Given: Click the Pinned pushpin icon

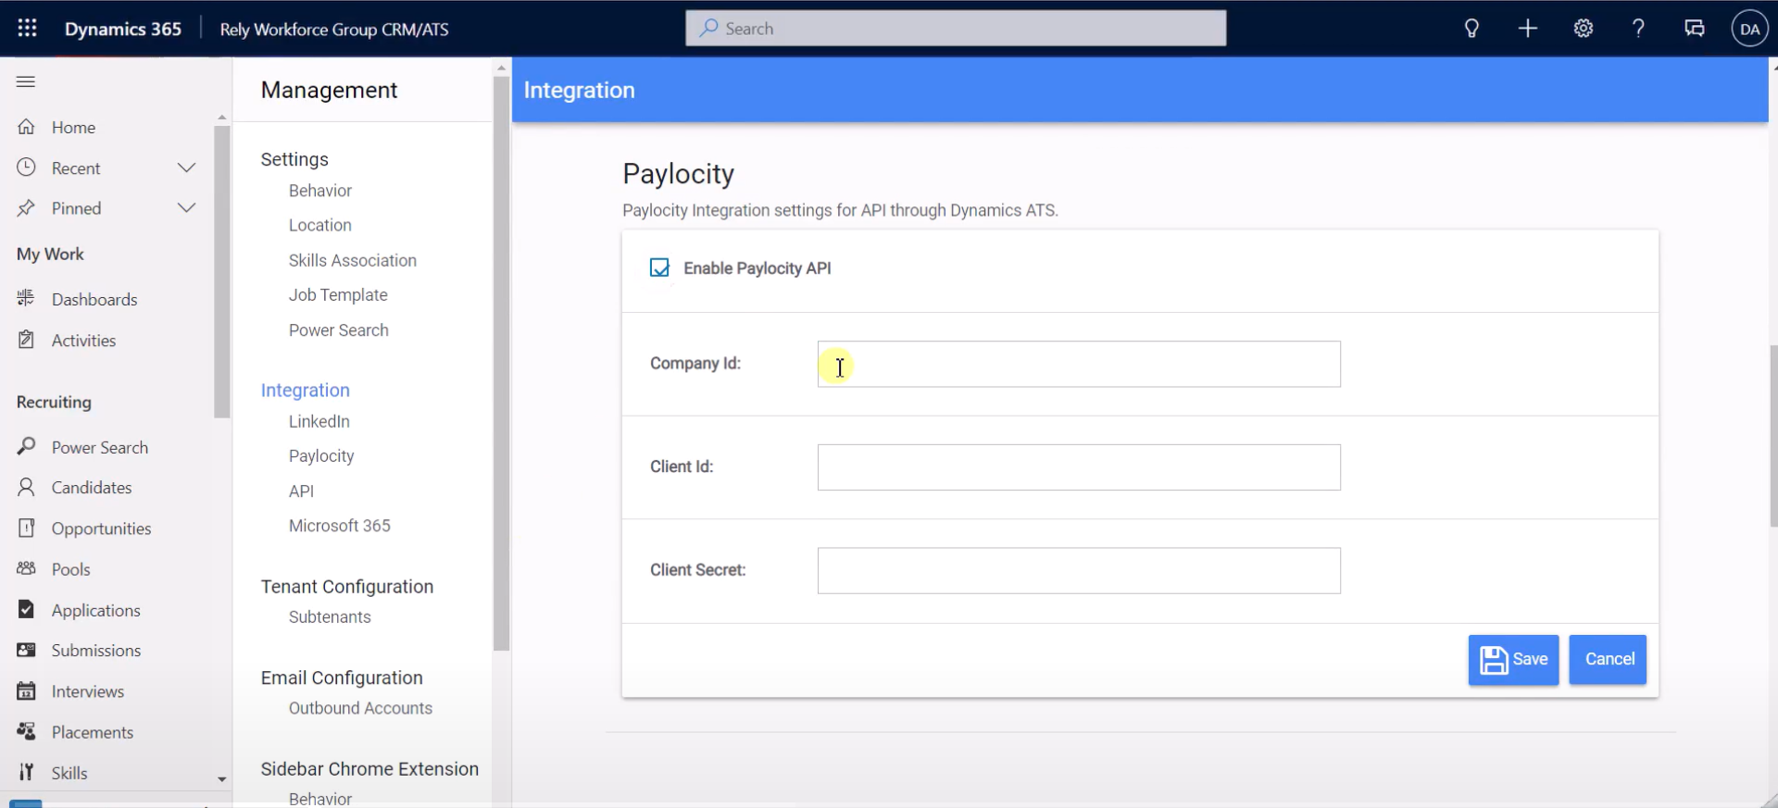Looking at the screenshot, I should [26, 208].
